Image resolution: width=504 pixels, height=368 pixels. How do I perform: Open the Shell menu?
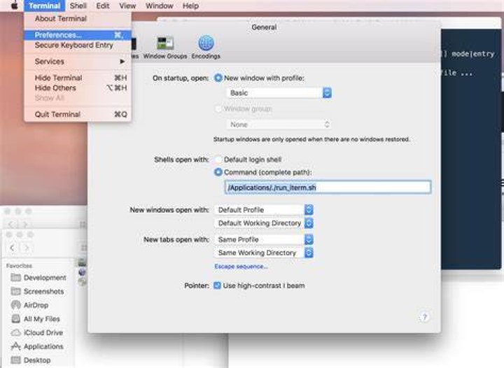(78, 6)
